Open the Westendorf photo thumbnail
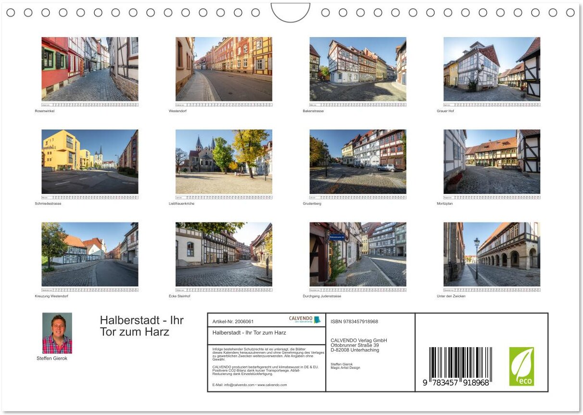This screenshot has width=583, height=415. click(x=224, y=69)
